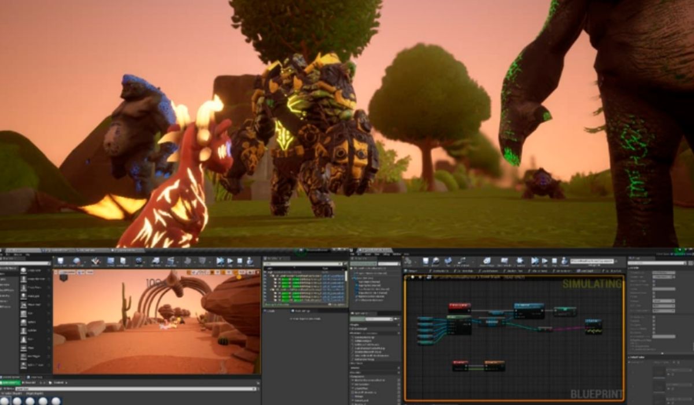Maximize viewport icon at viewport's top-right corner

pos(257,273)
